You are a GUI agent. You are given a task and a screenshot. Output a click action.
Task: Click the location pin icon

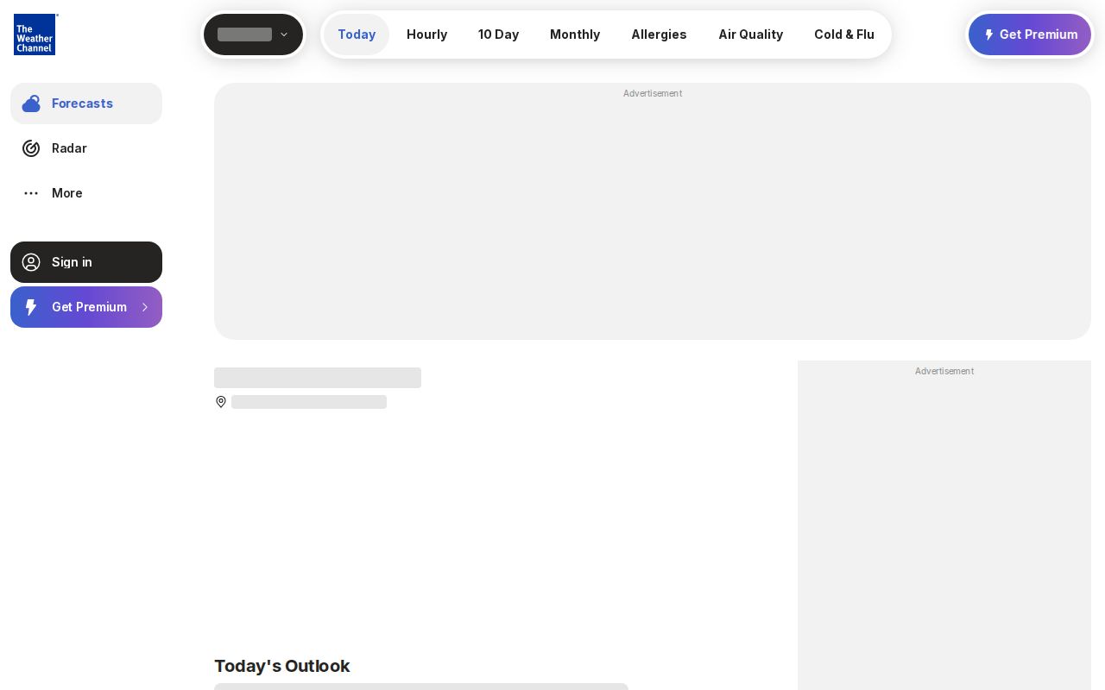click(221, 402)
